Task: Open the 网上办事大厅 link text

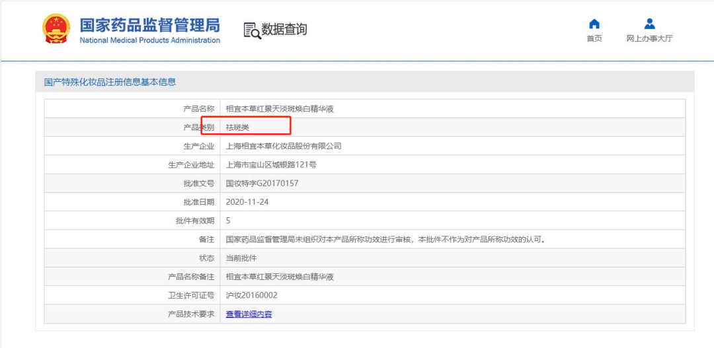Action: [650, 39]
